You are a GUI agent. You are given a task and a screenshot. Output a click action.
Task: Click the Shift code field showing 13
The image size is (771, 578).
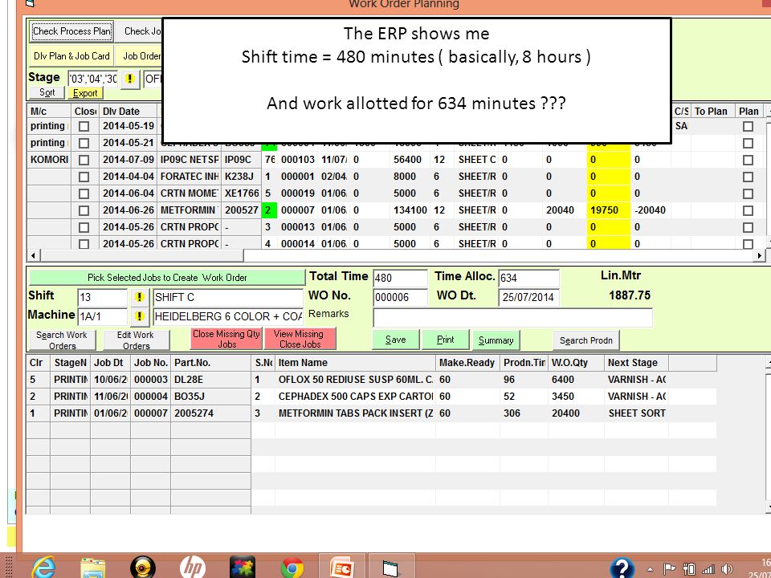tap(102, 297)
